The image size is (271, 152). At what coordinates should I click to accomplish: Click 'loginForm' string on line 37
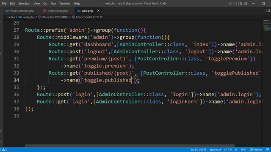(x=183, y=102)
